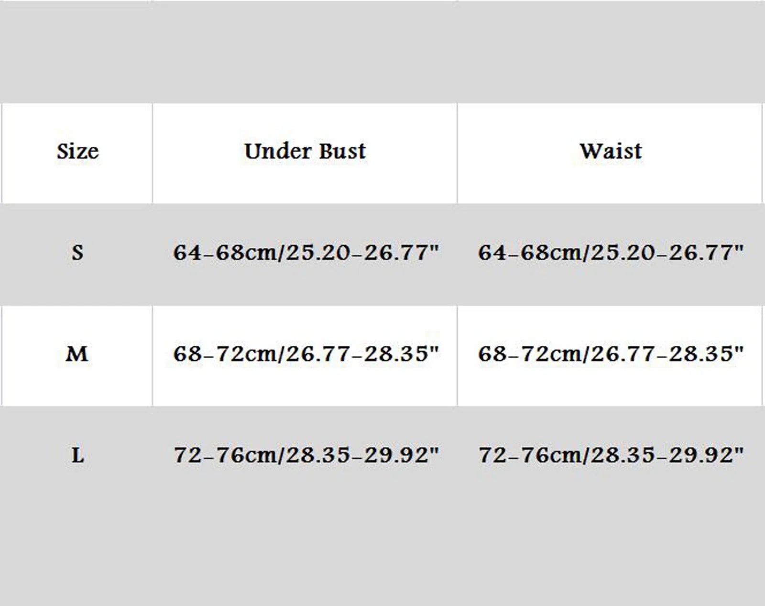Click the 26.77-28.35" inch text under Under Bust
The height and width of the screenshot is (606, 765).
coord(362,354)
